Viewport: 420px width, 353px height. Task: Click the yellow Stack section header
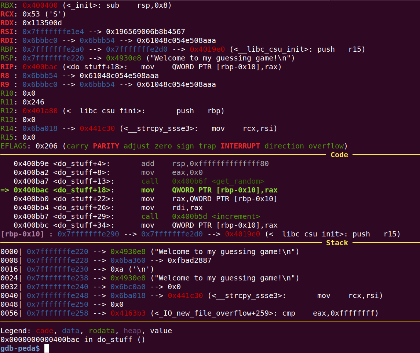[x=337, y=243]
